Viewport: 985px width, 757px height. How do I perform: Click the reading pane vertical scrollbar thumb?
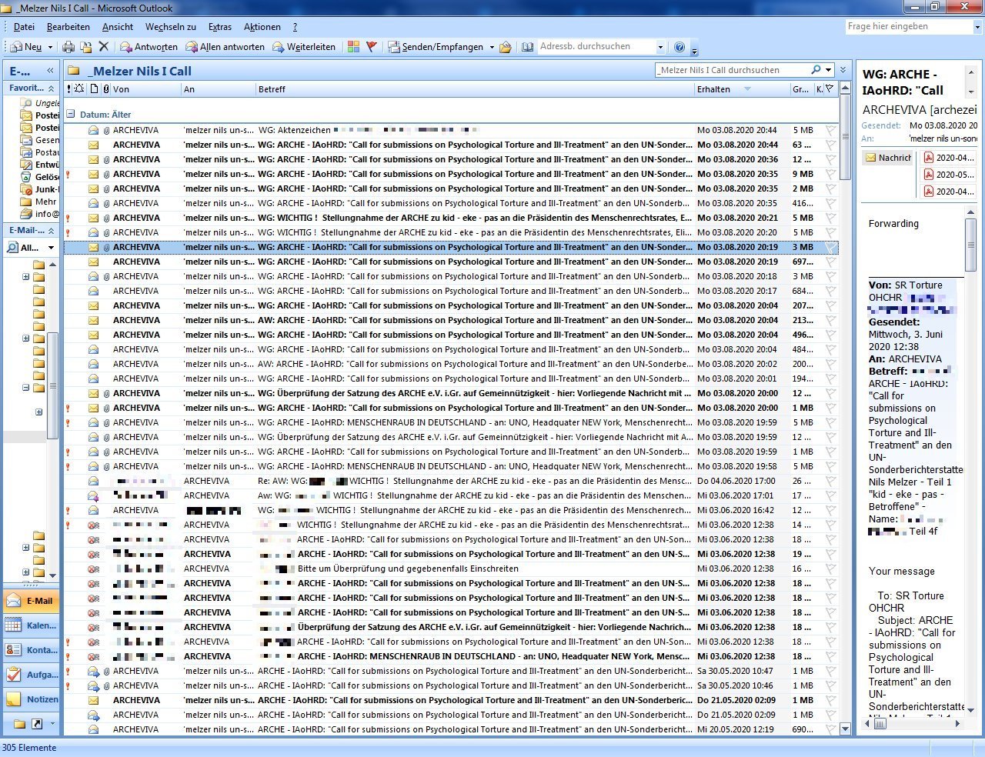pos(971,245)
